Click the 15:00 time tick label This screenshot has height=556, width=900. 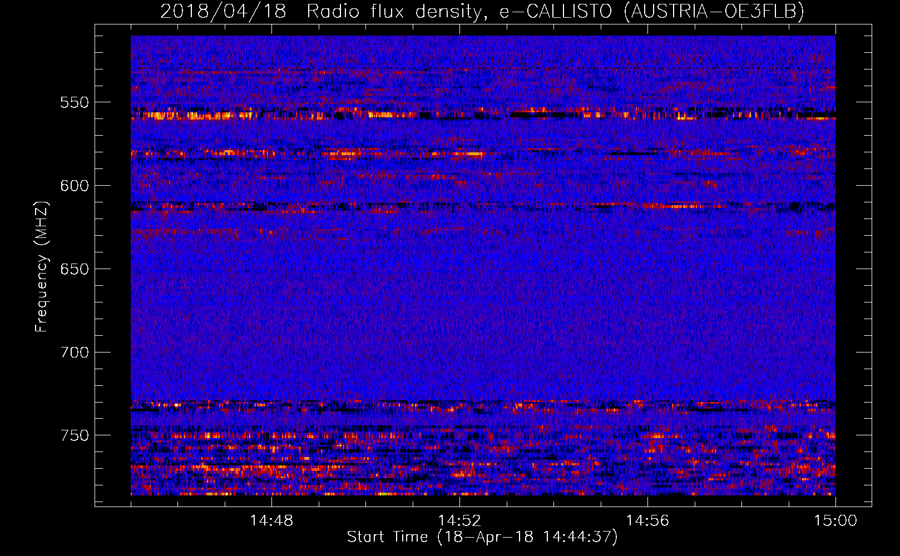coord(835,521)
